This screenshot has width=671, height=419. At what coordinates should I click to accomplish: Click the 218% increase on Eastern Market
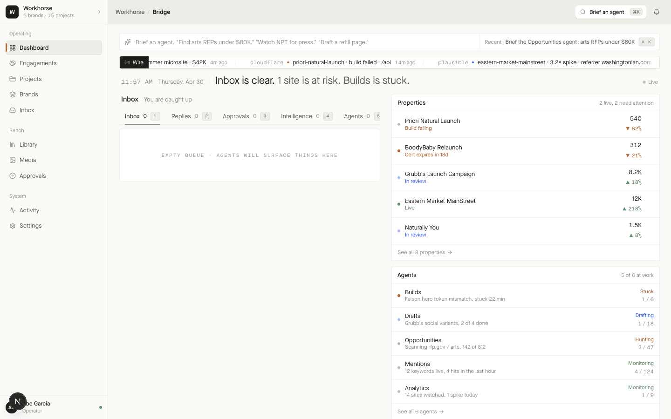pos(632,209)
